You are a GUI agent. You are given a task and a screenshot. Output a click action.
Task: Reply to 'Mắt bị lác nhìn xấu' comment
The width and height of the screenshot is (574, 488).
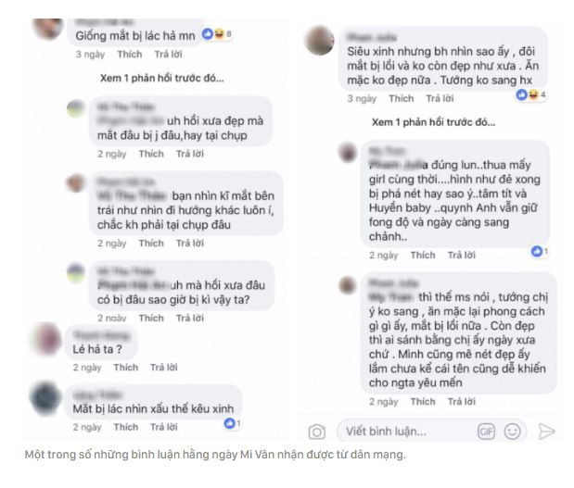[164, 427]
